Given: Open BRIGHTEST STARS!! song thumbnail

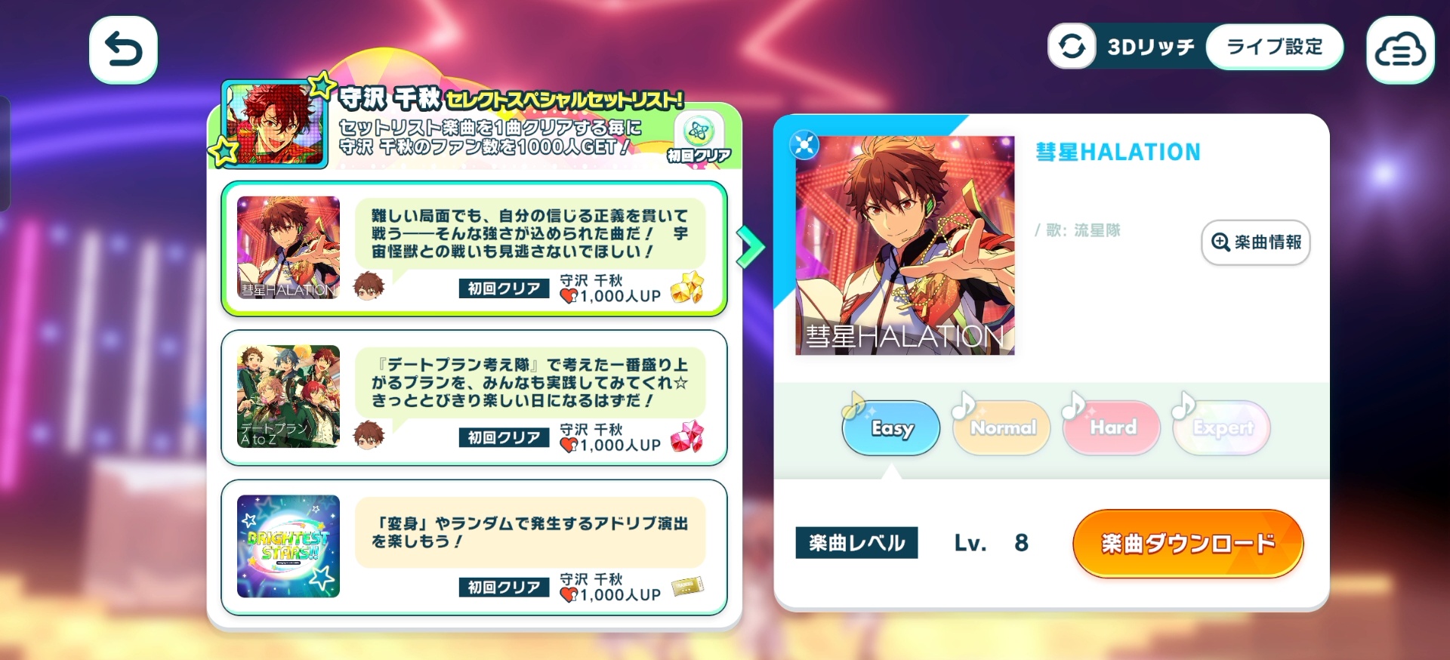Looking at the screenshot, I should pyautogui.click(x=288, y=546).
